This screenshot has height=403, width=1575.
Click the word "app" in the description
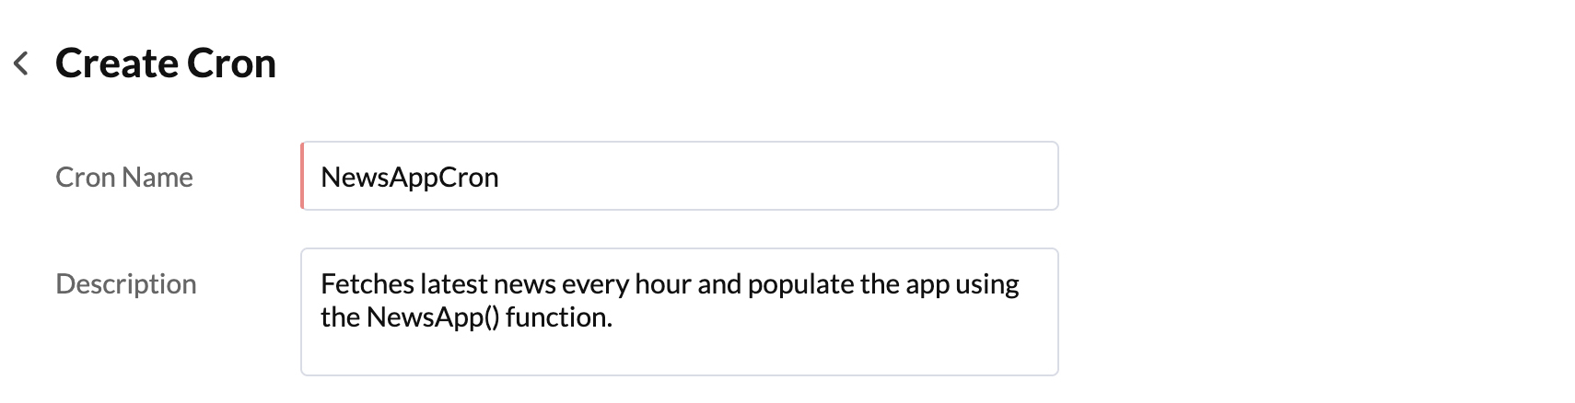(x=926, y=283)
